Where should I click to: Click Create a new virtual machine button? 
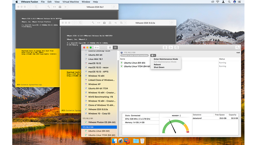pyautogui.click(x=134, y=55)
